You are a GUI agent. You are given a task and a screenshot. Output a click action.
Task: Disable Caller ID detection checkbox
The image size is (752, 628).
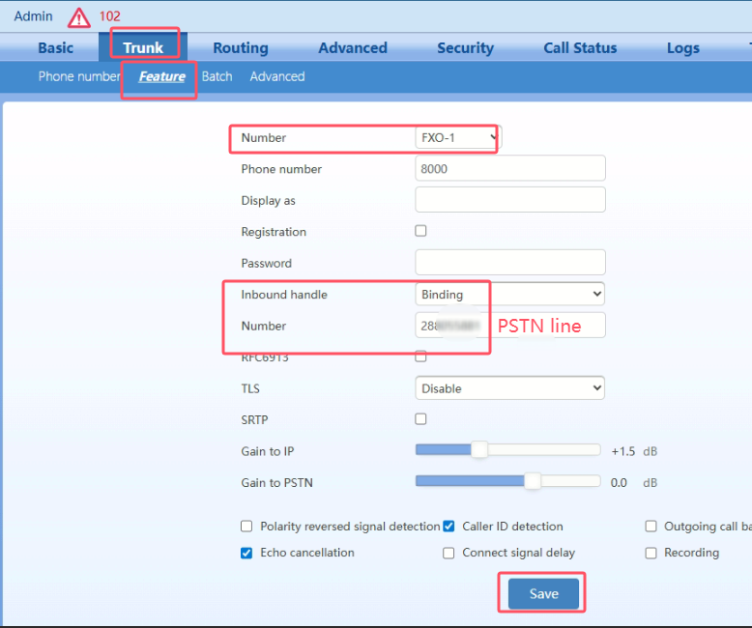pyautogui.click(x=448, y=527)
